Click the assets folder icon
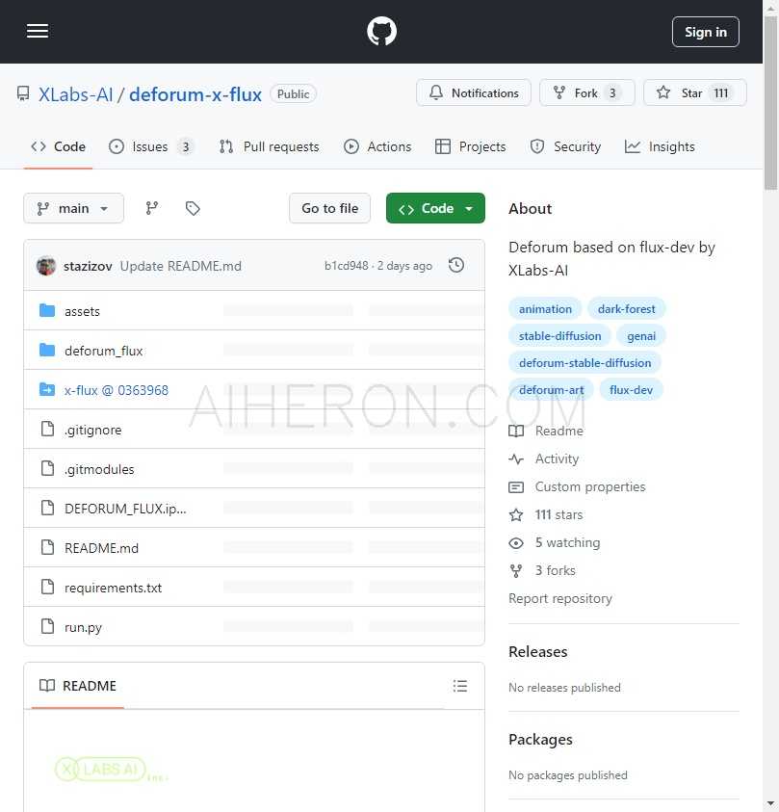 point(47,311)
